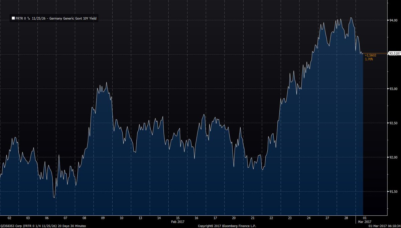Click date label 13 on x-axis
The image size is (401, 228).
[140, 218]
